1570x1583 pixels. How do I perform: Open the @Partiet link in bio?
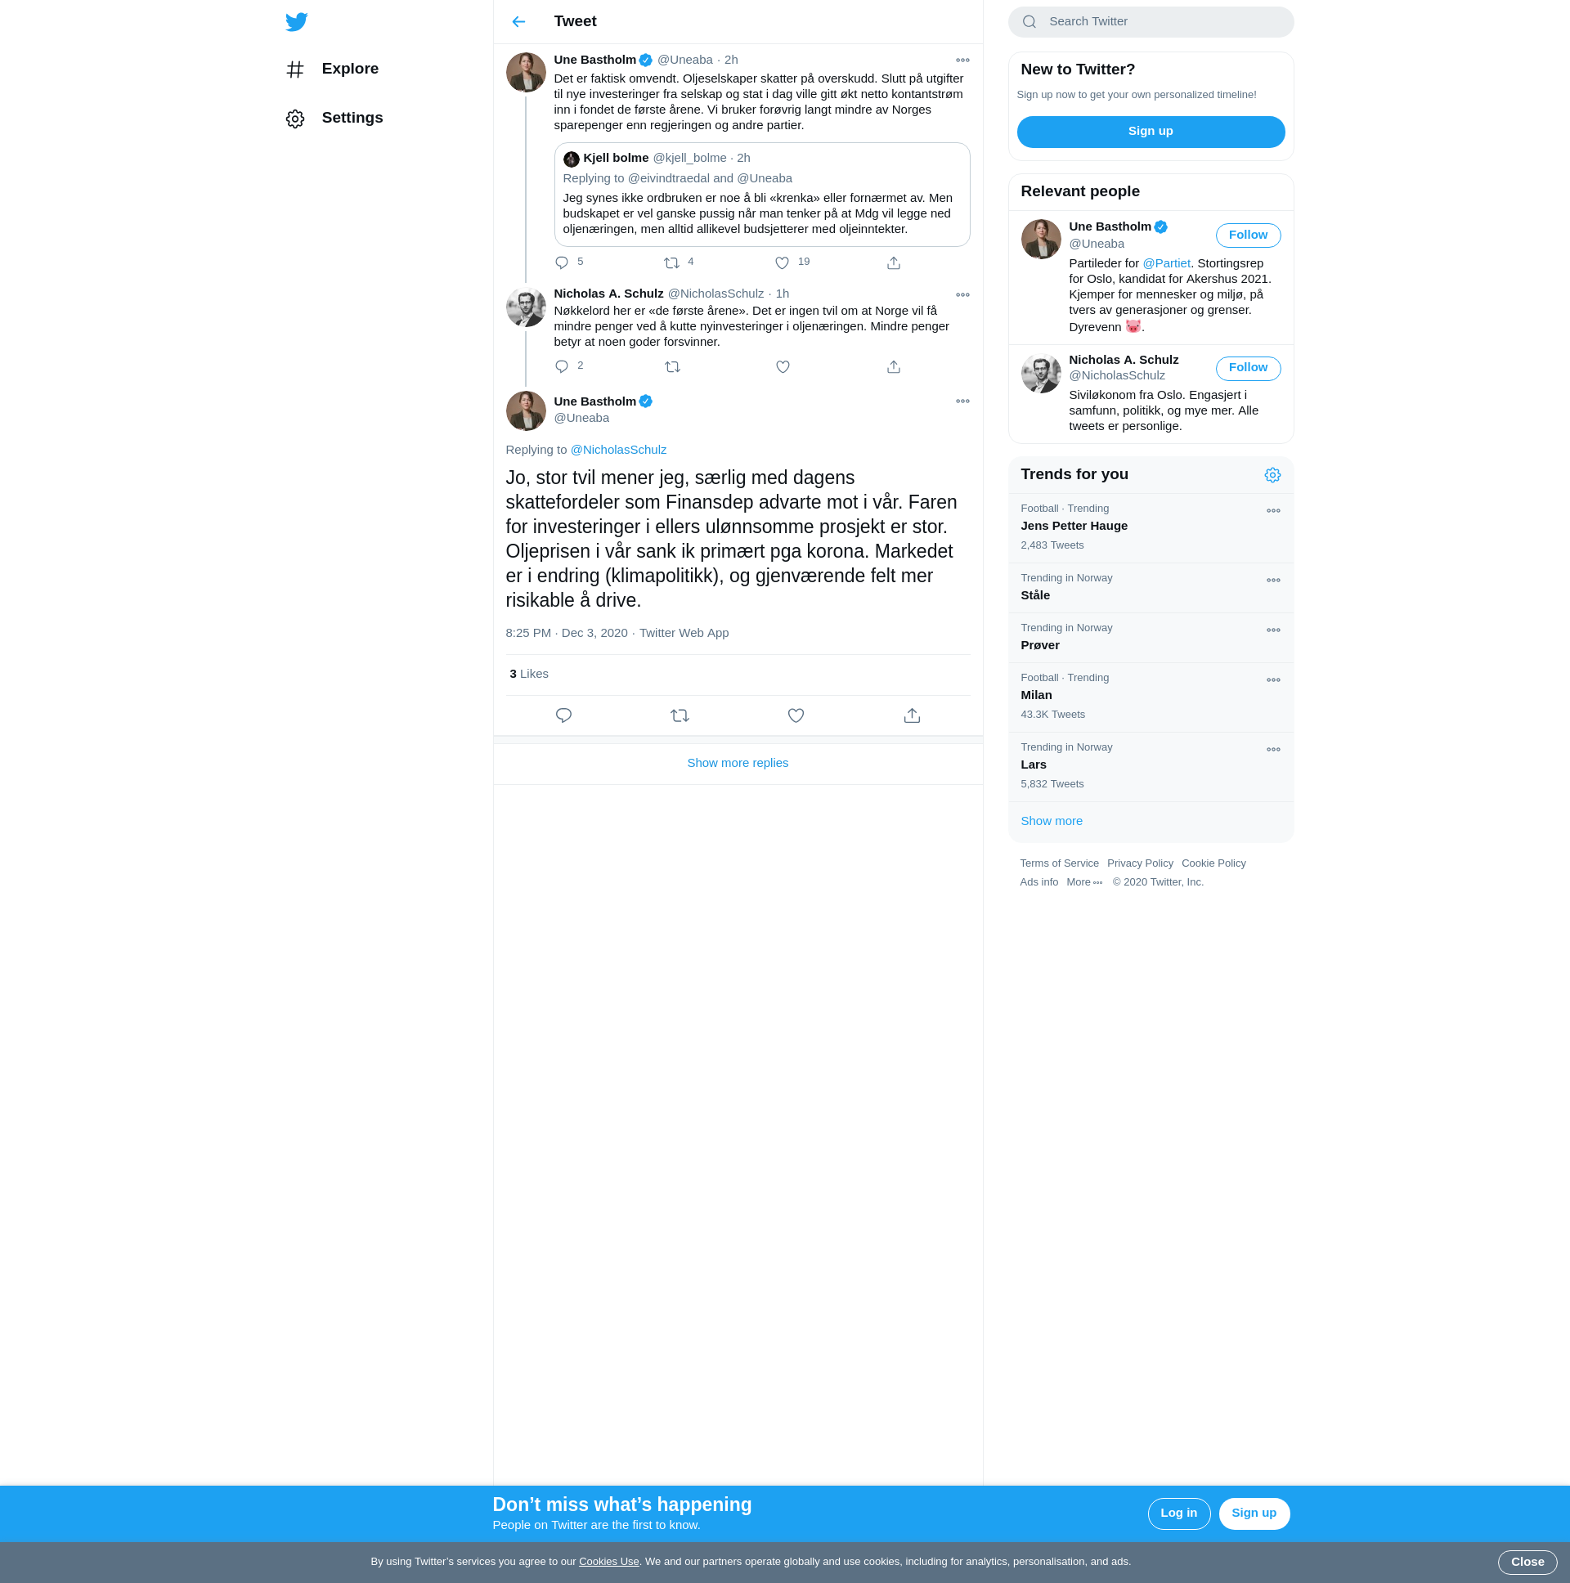[x=1166, y=264]
